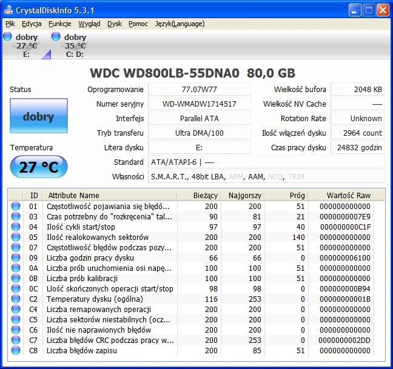Click status orb for attribute 0A

(x=16, y=268)
